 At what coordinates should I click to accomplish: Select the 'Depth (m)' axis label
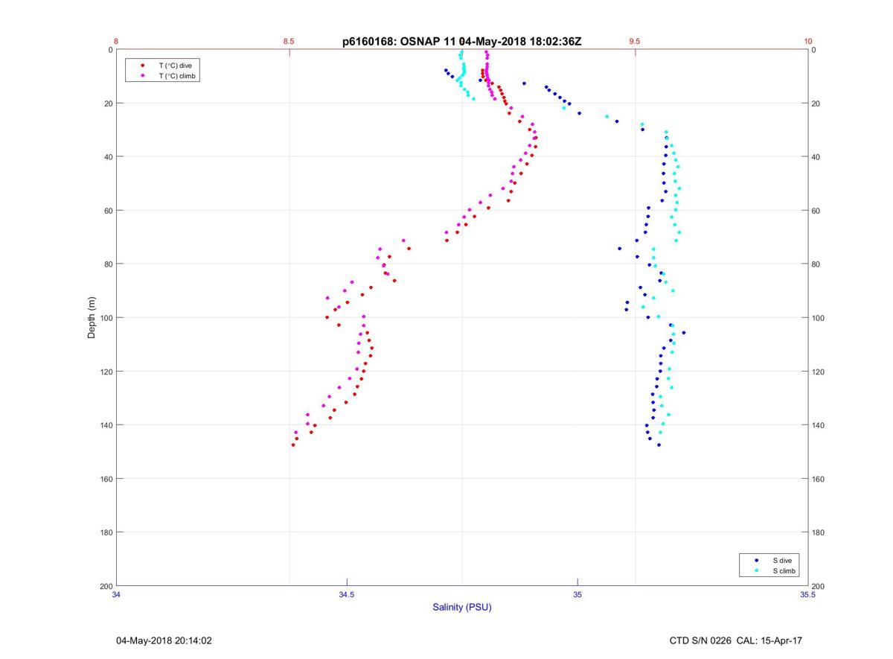[x=92, y=318]
